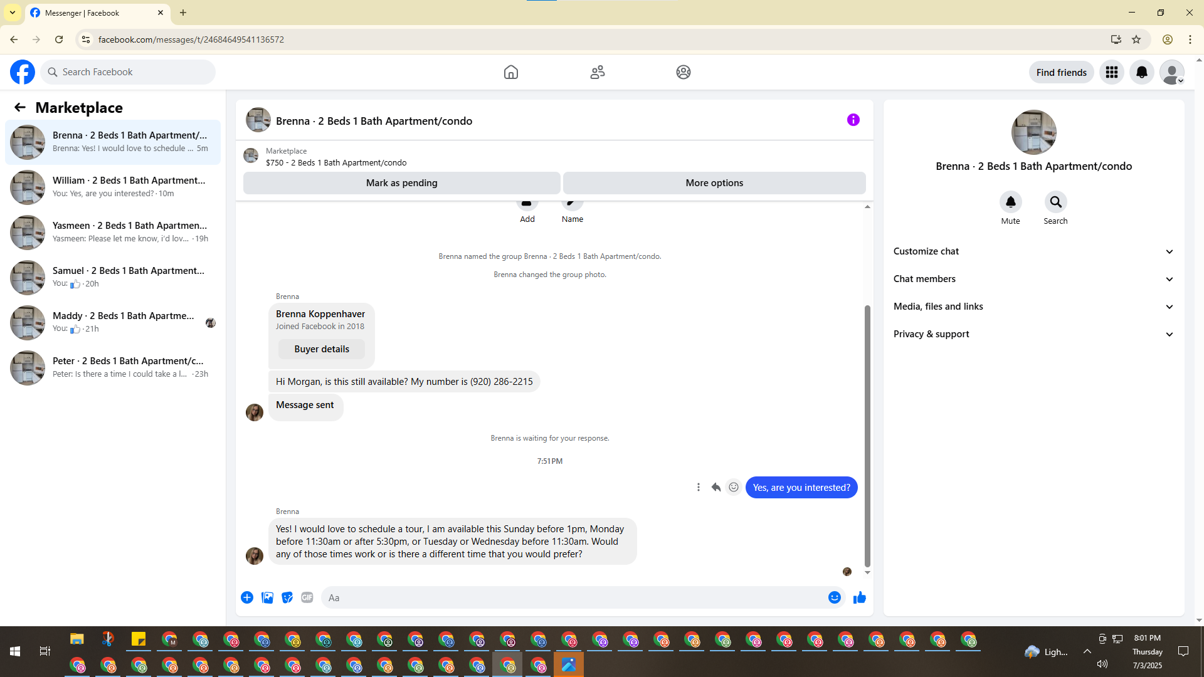Screen dimensions: 1204x677
Task: Click the chat scrollbar thumb
Action: click(867, 436)
